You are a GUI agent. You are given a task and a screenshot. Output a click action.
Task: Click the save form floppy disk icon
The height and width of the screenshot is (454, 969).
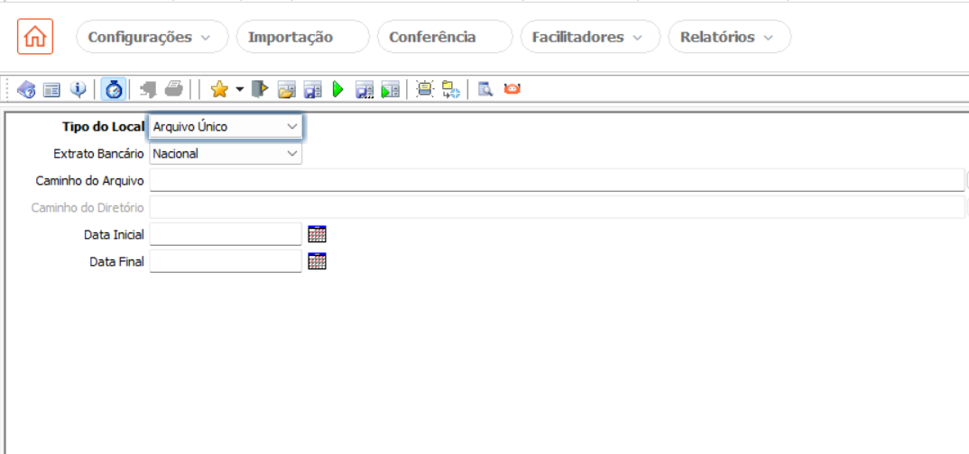tap(313, 90)
